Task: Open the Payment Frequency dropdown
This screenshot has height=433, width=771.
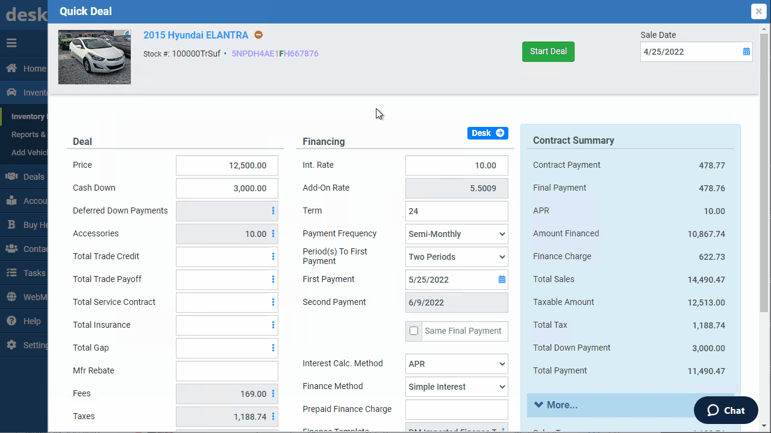Action: point(457,234)
